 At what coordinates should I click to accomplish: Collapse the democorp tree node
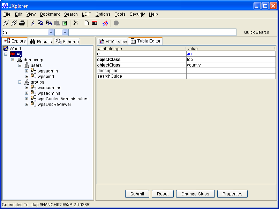tap(13, 60)
